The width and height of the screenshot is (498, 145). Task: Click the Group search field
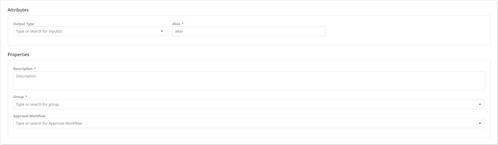click(241, 104)
